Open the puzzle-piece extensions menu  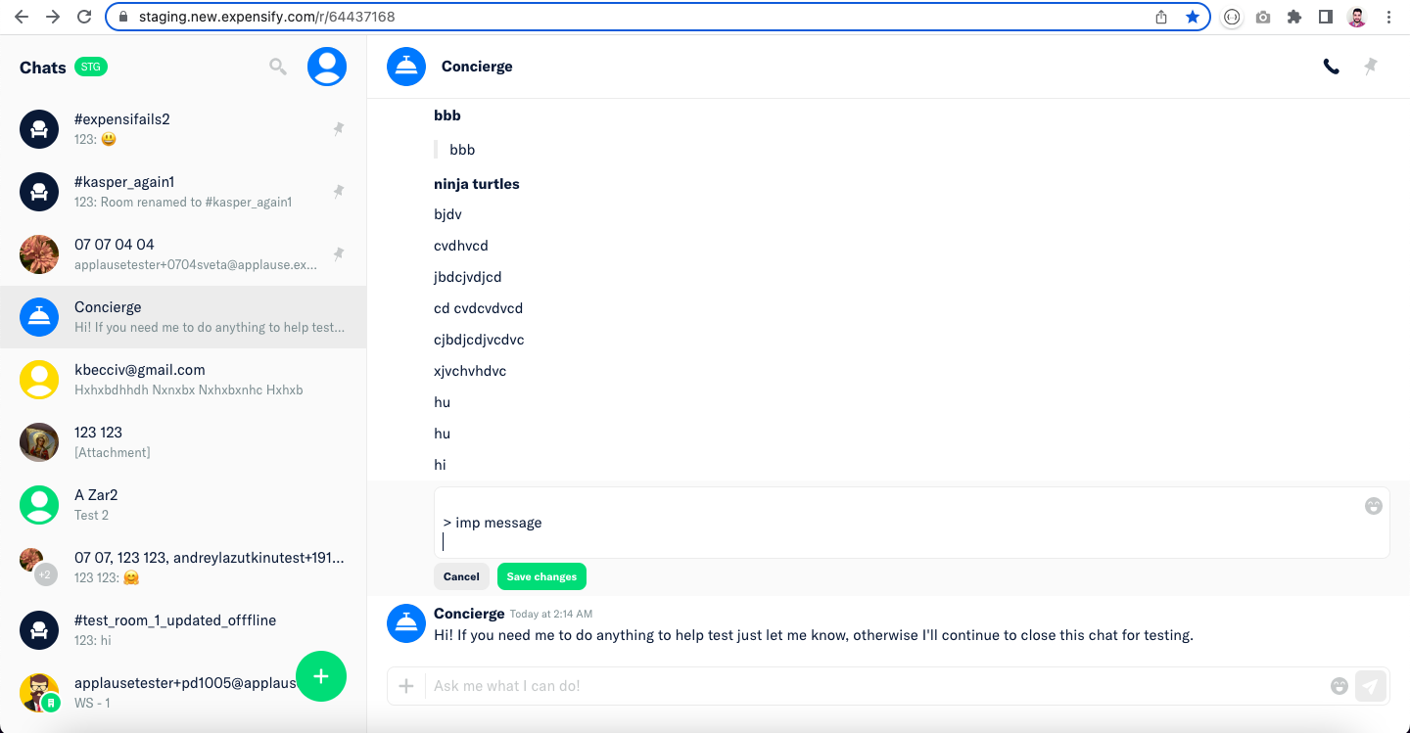[1294, 17]
